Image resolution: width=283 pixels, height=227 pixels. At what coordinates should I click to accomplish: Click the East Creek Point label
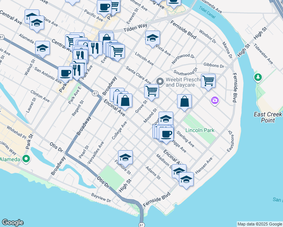(267, 117)
